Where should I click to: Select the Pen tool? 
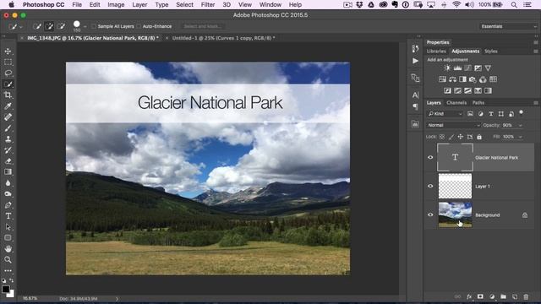pos(8,205)
